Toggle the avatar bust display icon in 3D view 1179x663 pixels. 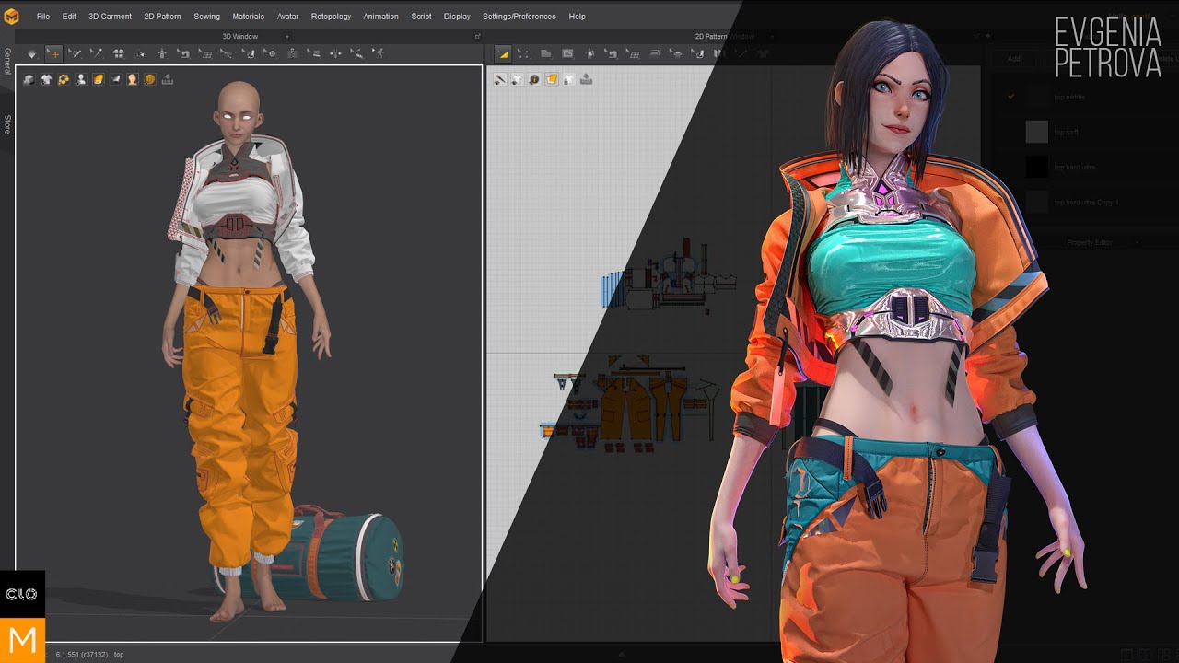pyautogui.click(x=81, y=80)
